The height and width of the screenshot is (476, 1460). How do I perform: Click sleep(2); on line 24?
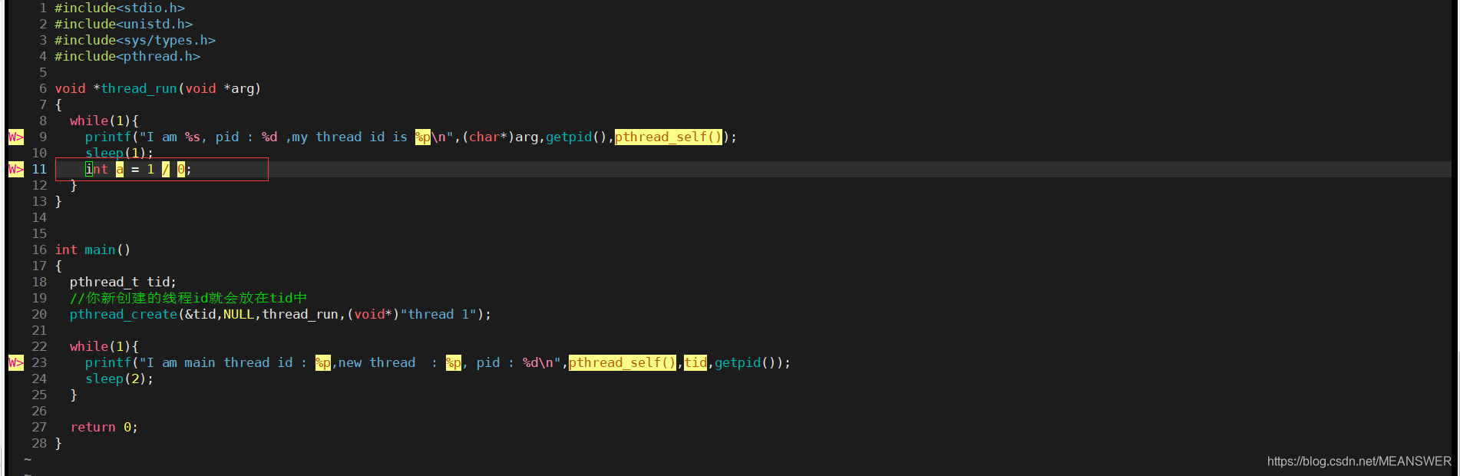pos(120,378)
